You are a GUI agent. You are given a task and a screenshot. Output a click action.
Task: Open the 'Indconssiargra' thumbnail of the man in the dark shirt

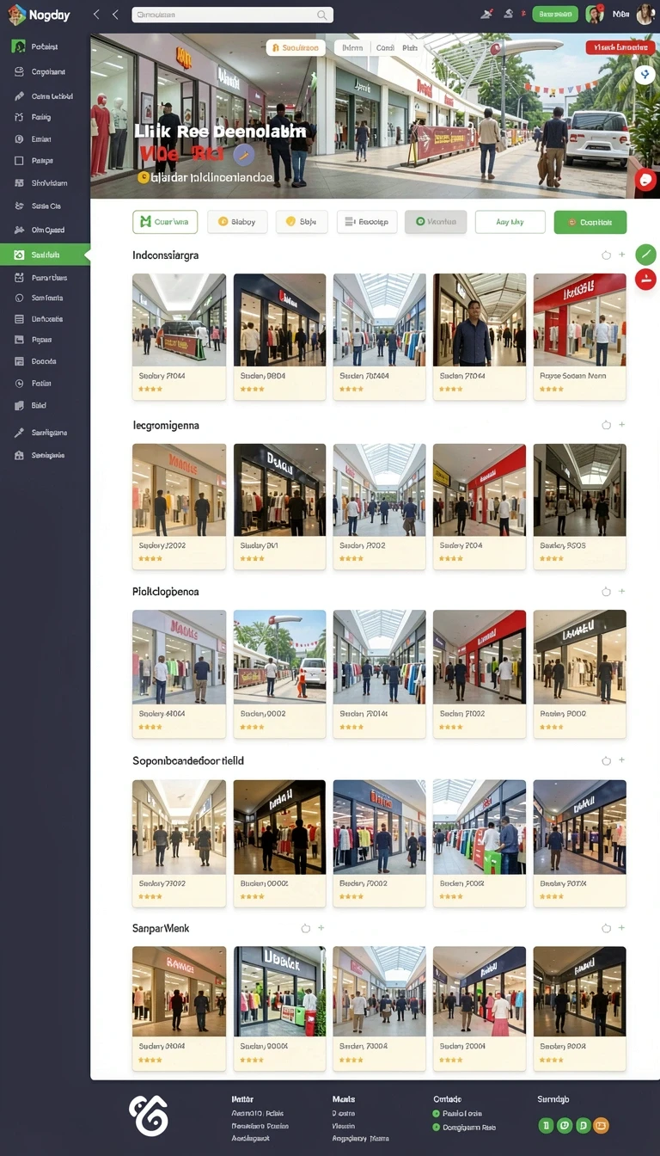point(480,320)
